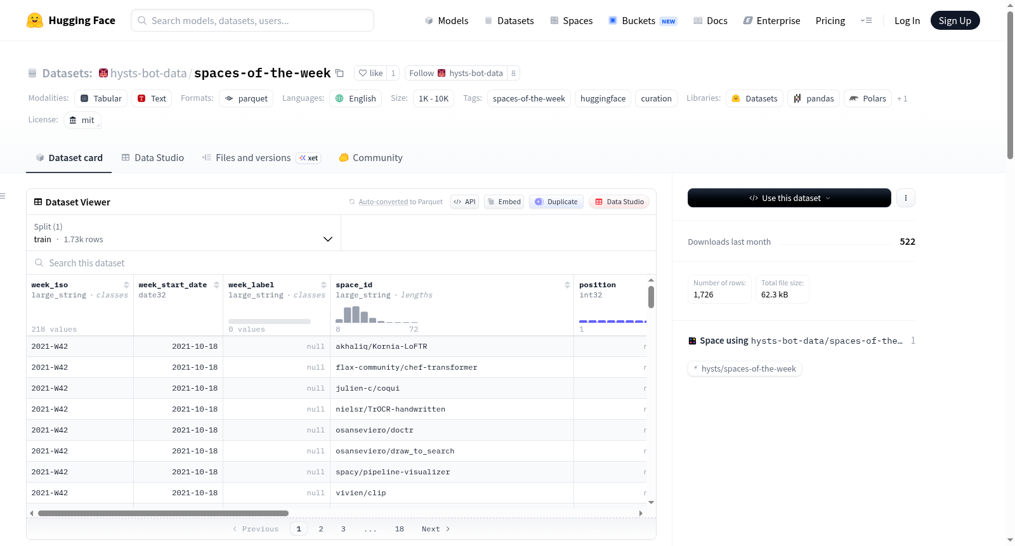Focus the top search field
The width and height of the screenshot is (1015, 546).
click(x=252, y=20)
